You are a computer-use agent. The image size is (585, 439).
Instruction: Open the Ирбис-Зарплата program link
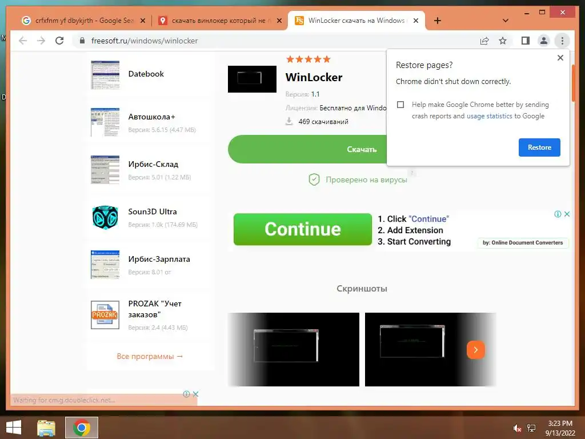pos(159,259)
